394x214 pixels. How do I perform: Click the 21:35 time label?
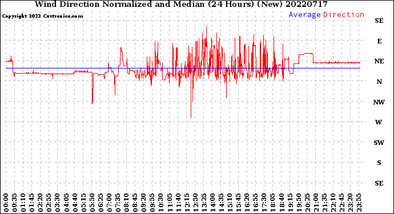click(x=324, y=203)
